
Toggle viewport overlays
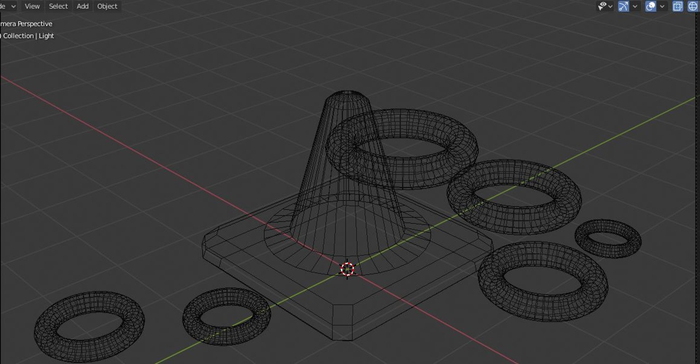click(x=651, y=6)
